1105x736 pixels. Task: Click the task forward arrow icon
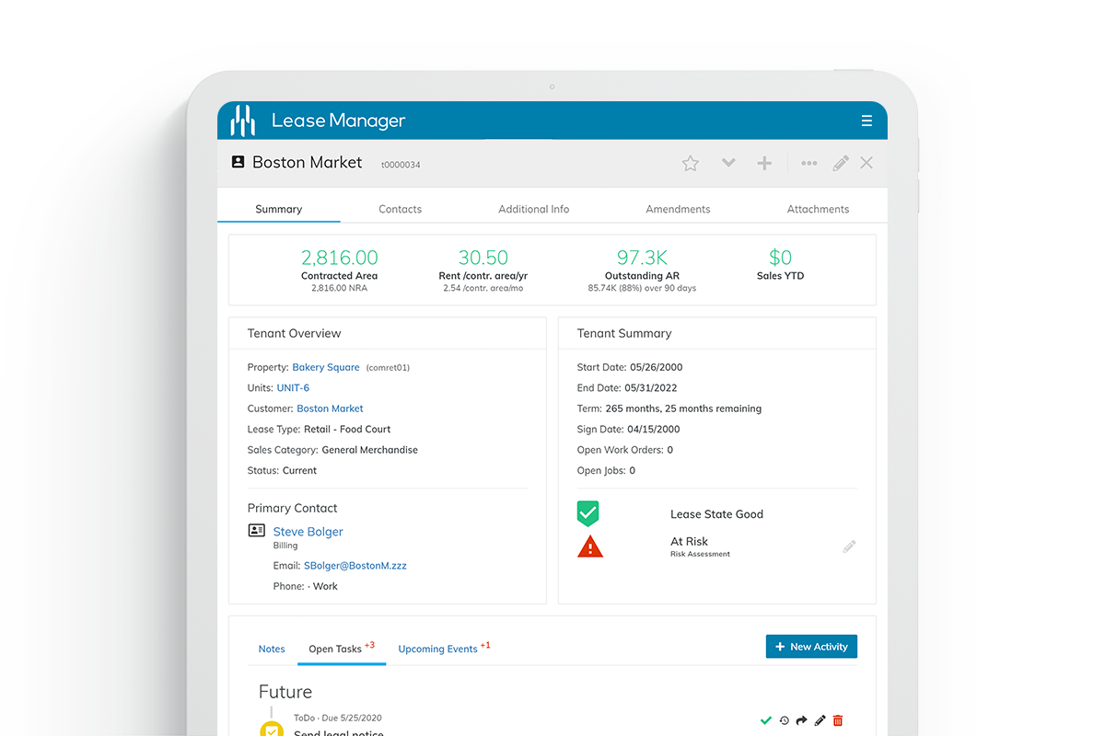tap(801, 720)
